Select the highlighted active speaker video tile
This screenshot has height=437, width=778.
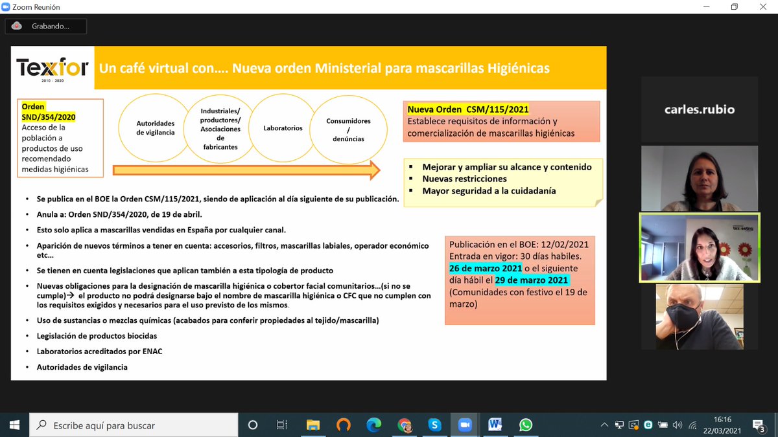tap(700, 247)
